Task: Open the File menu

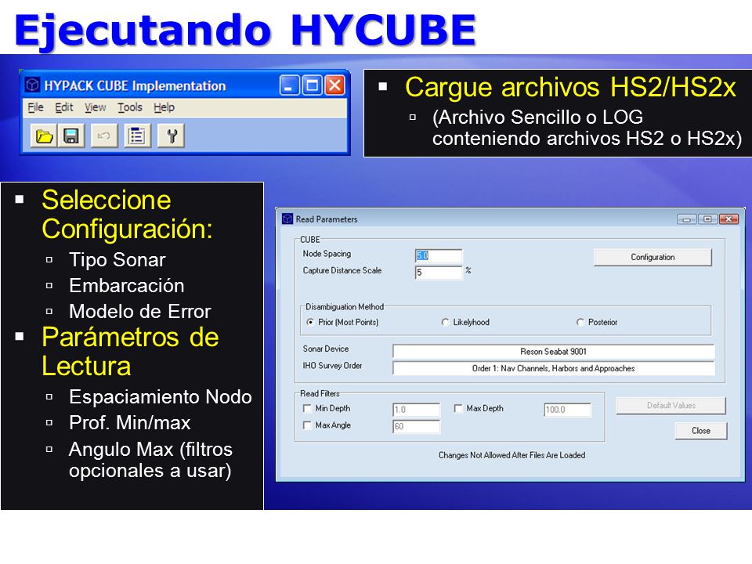Action: point(35,107)
